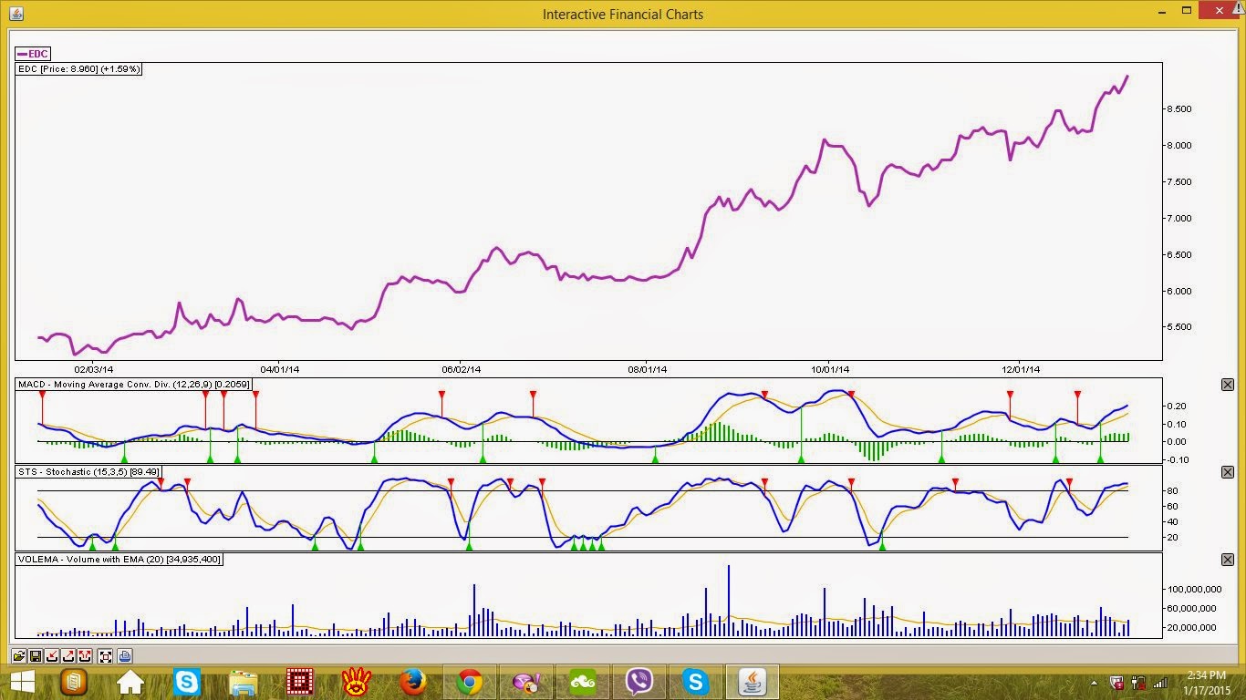
Task: Click the MACD indicator title label
Action: [133, 385]
